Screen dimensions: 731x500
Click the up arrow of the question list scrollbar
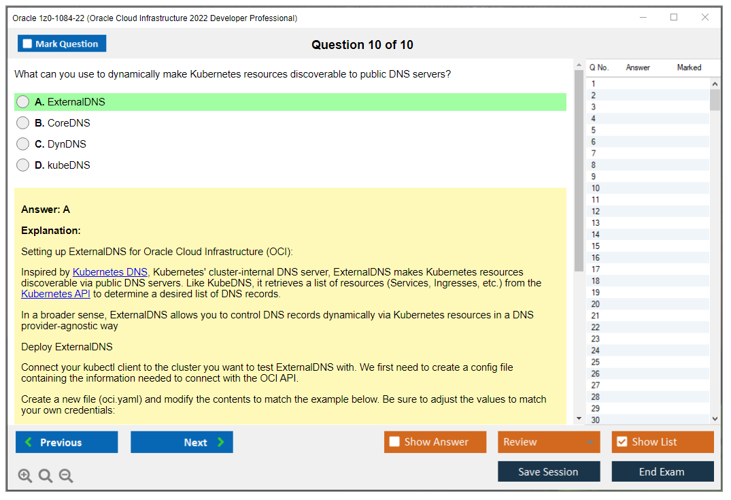tap(713, 83)
